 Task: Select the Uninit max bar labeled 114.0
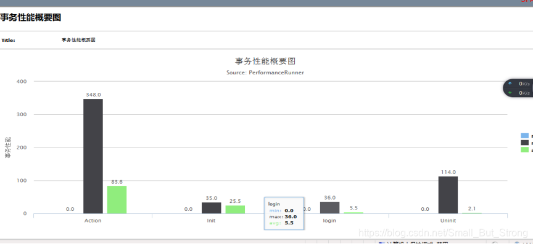coord(448,195)
